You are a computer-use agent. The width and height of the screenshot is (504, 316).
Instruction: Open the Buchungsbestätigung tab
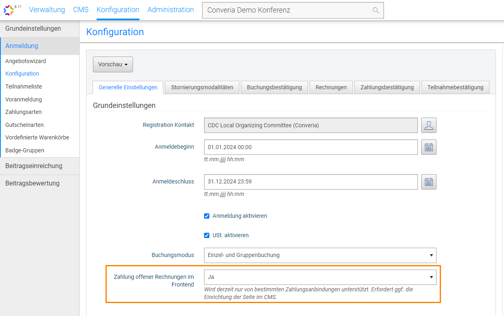coord(274,87)
